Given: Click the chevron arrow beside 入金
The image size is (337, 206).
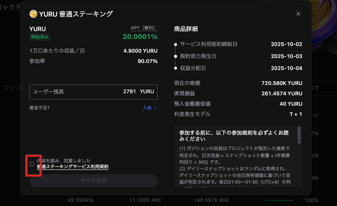Looking at the screenshot, I should [155, 108].
